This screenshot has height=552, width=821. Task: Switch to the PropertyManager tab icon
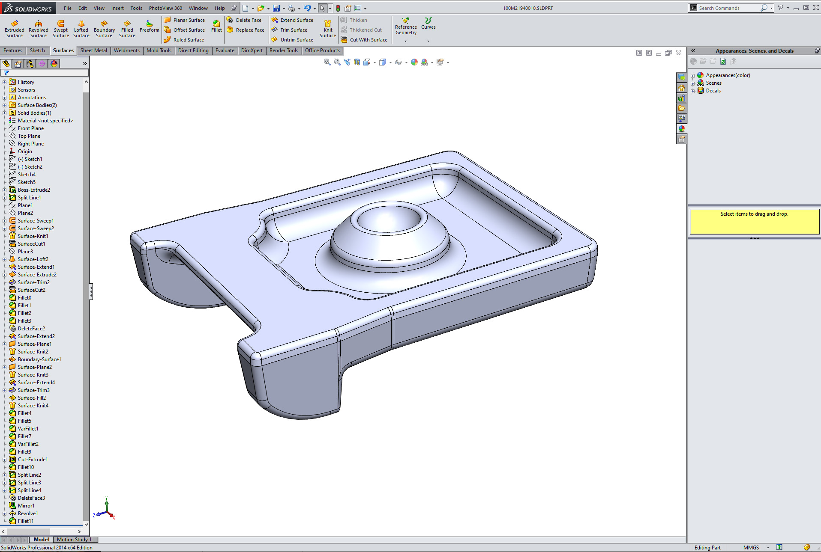[18, 64]
